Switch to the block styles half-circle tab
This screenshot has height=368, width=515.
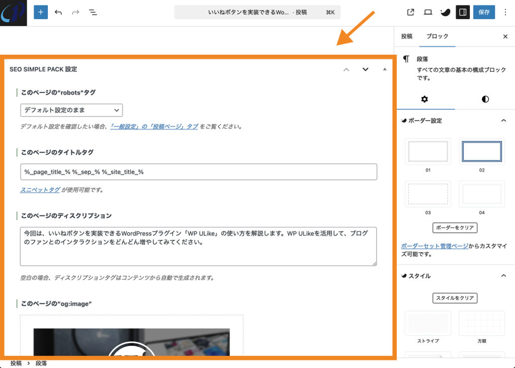(485, 99)
